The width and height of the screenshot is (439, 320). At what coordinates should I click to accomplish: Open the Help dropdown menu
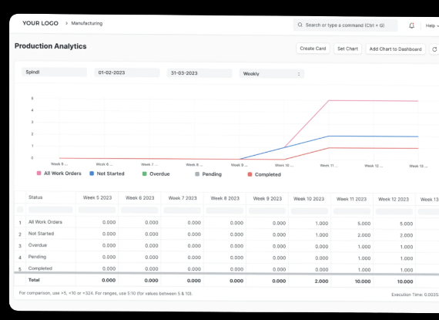(432, 25)
